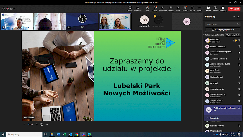Select participant Anna (Gość)
The width and height of the screenshot is (243, 137).
pos(222,71)
